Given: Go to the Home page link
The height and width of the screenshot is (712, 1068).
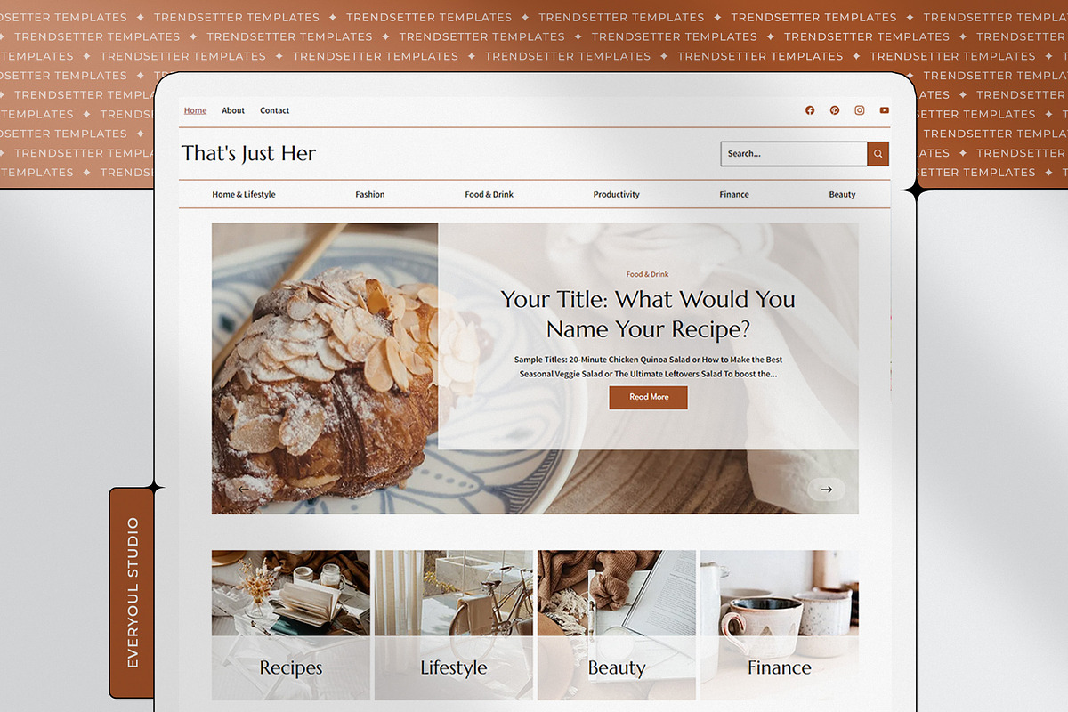Looking at the screenshot, I should tap(195, 110).
